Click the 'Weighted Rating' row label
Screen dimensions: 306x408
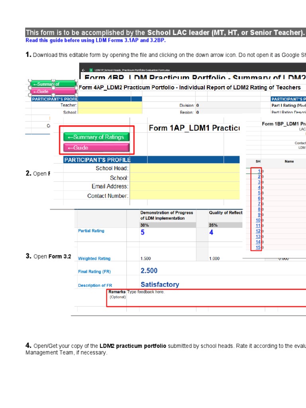pos(94,258)
